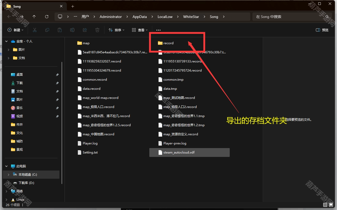Open the record folder
Image resolution: width=337 pixels, height=210 pixels.
[x=168, y=43]
